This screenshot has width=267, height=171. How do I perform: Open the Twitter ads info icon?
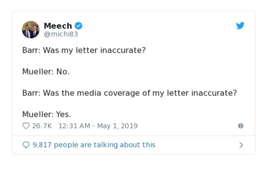tap(241, 126)
